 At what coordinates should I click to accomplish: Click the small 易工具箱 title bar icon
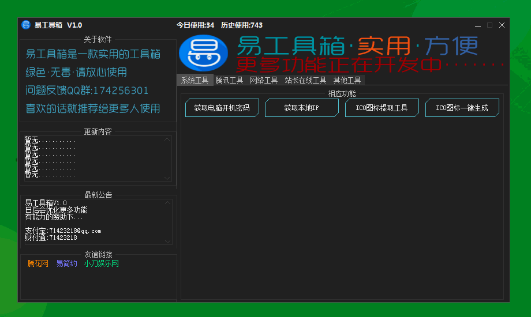pyautogui.click(x=26, y=25)
